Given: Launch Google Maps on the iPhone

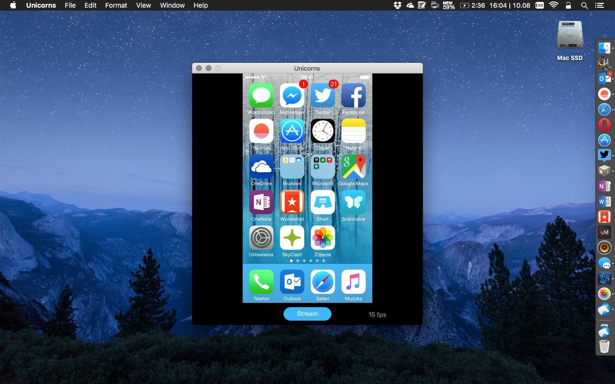Looking at the screenshot, I should [354, 167].
